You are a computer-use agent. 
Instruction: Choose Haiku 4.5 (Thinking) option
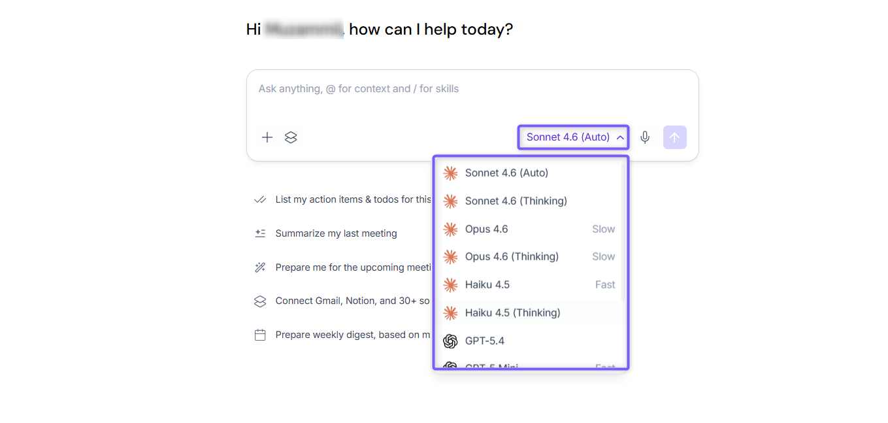tap(529, 313)
